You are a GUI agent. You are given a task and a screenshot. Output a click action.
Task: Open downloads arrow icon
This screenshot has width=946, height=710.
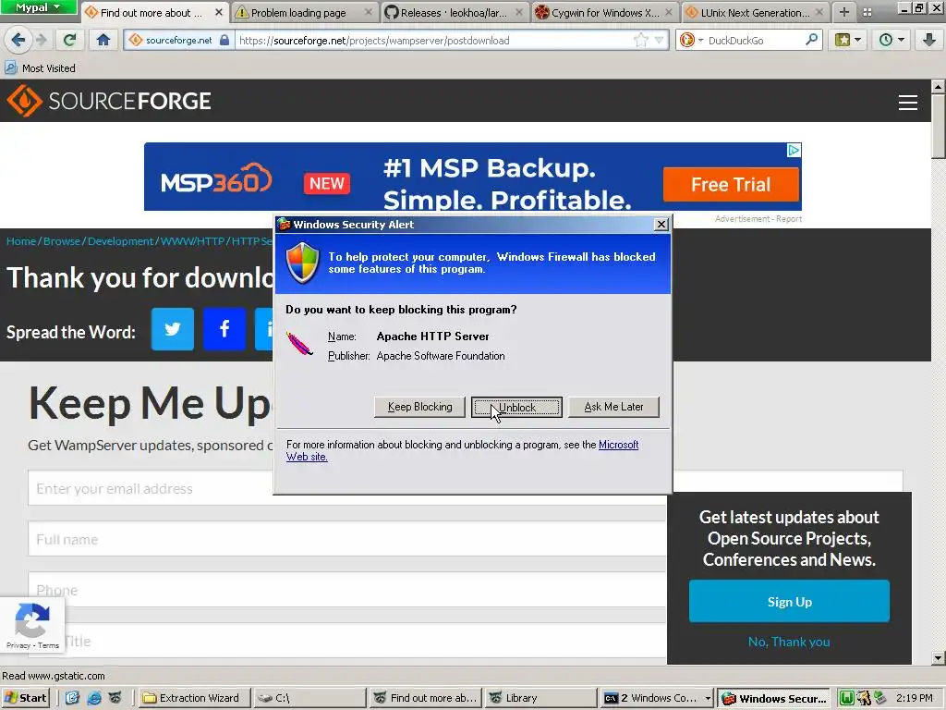[x=928, y=41]
